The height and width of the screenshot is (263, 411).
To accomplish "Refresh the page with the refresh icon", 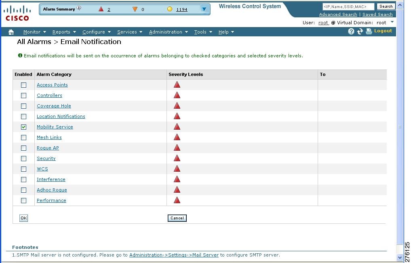I will [x=360, y=32].
